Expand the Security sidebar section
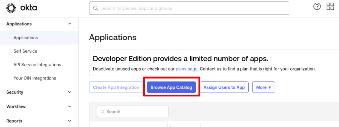Image resolution: width=339 pixels, height=127 pixels. (x=70, y=92)
